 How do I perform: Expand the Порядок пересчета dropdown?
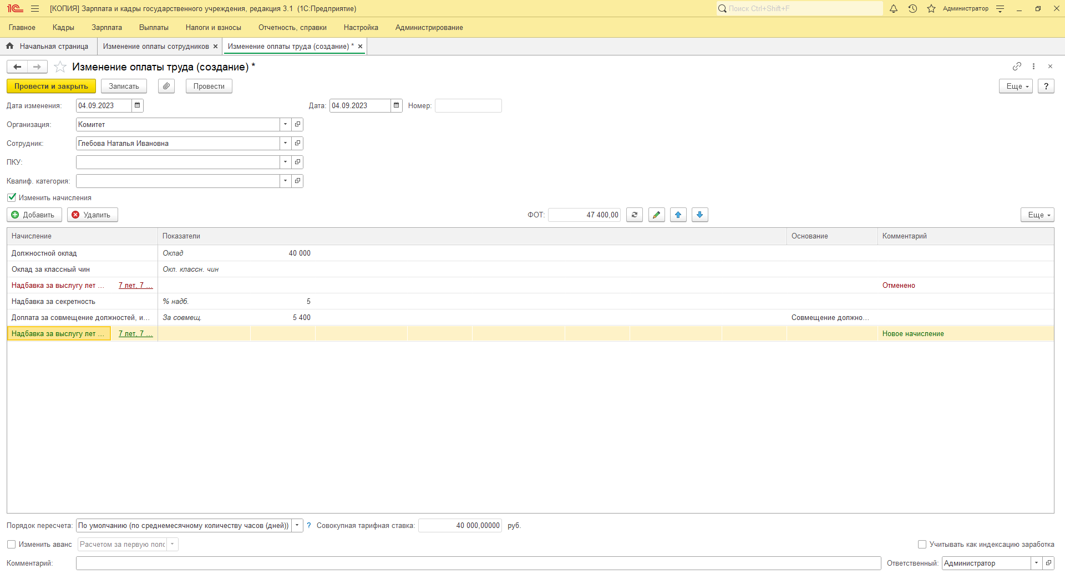pos(297,526)
